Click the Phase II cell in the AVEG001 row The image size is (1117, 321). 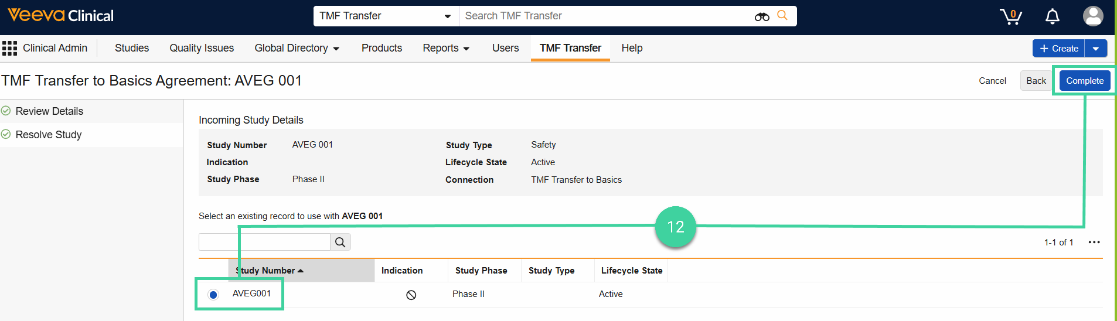click(x=468, y=294)
